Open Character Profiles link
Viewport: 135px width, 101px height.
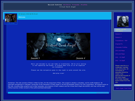tap(121, 47)
